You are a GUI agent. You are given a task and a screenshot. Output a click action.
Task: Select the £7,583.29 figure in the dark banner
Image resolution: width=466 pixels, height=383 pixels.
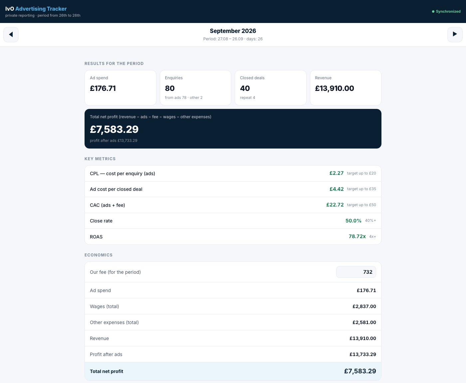114,129
